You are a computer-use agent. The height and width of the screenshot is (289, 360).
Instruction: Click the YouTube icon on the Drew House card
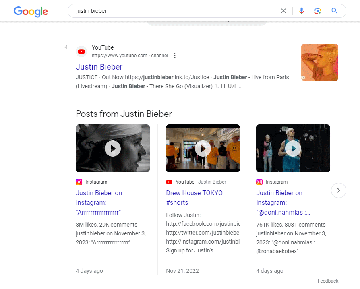pos(169,182)
